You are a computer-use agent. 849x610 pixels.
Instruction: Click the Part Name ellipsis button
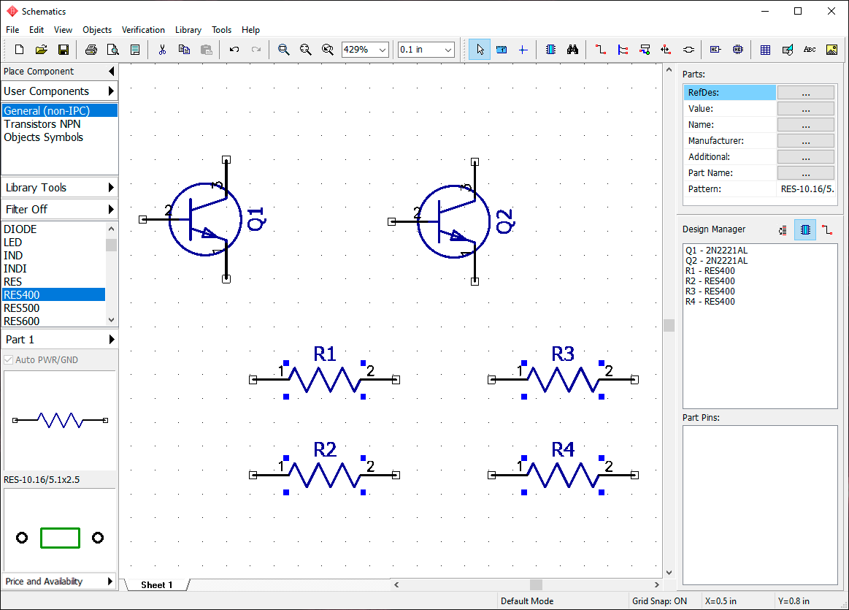coord(806,173)
